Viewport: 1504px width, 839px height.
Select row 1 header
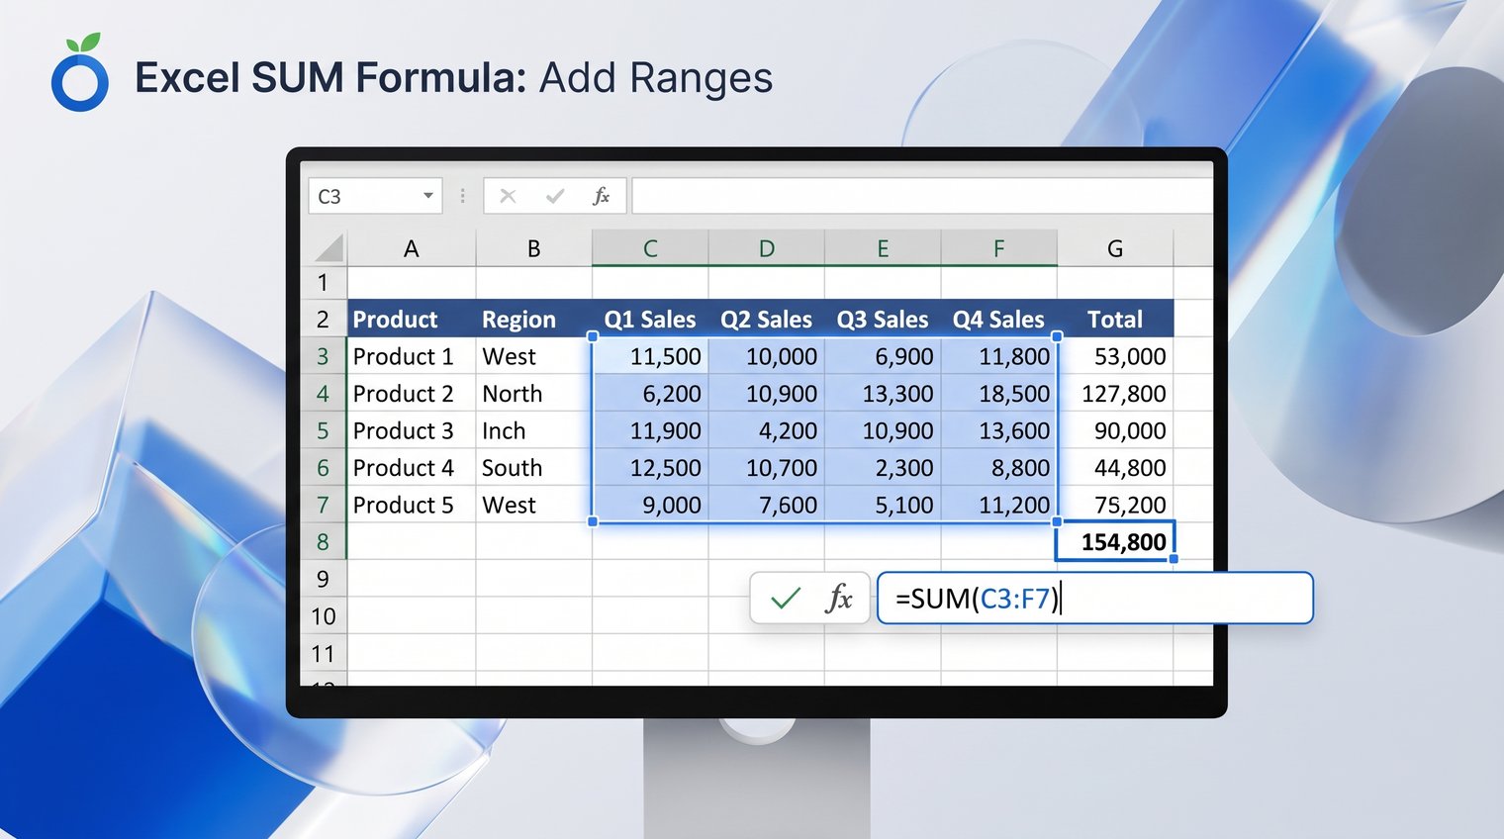coord(324,283)
